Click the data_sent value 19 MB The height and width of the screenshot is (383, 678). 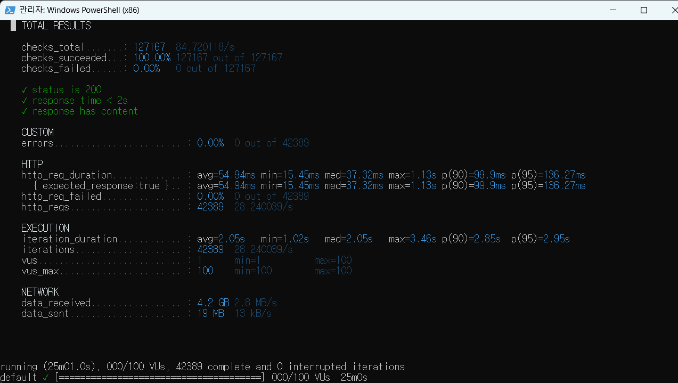coord(210,313)
